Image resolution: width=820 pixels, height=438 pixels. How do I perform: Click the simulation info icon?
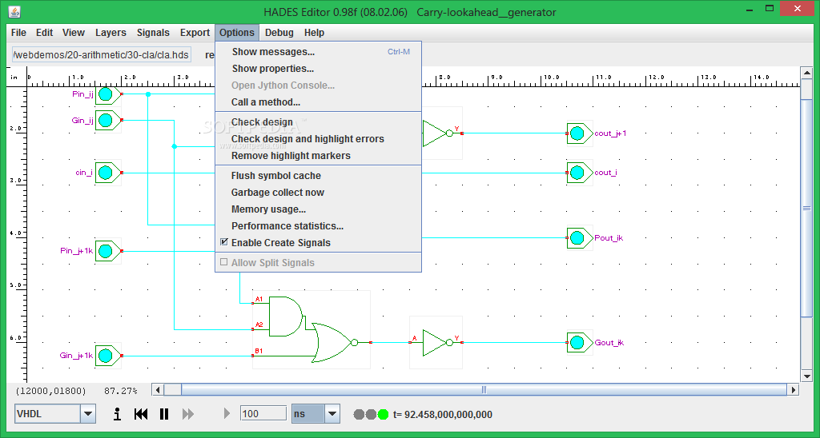click(118, 414)
